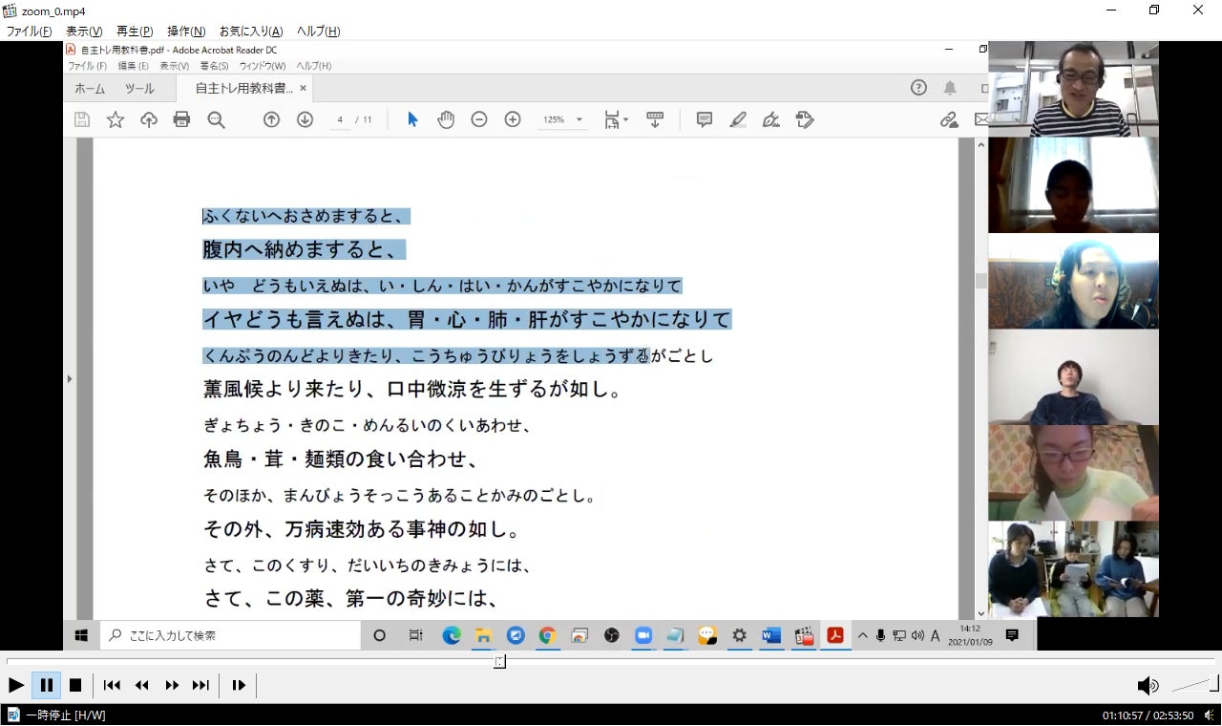Image resolution: width=1222 pixels, height=726 pixels.
Task: Open the 再生(P) menu
Action: point(134,32)
